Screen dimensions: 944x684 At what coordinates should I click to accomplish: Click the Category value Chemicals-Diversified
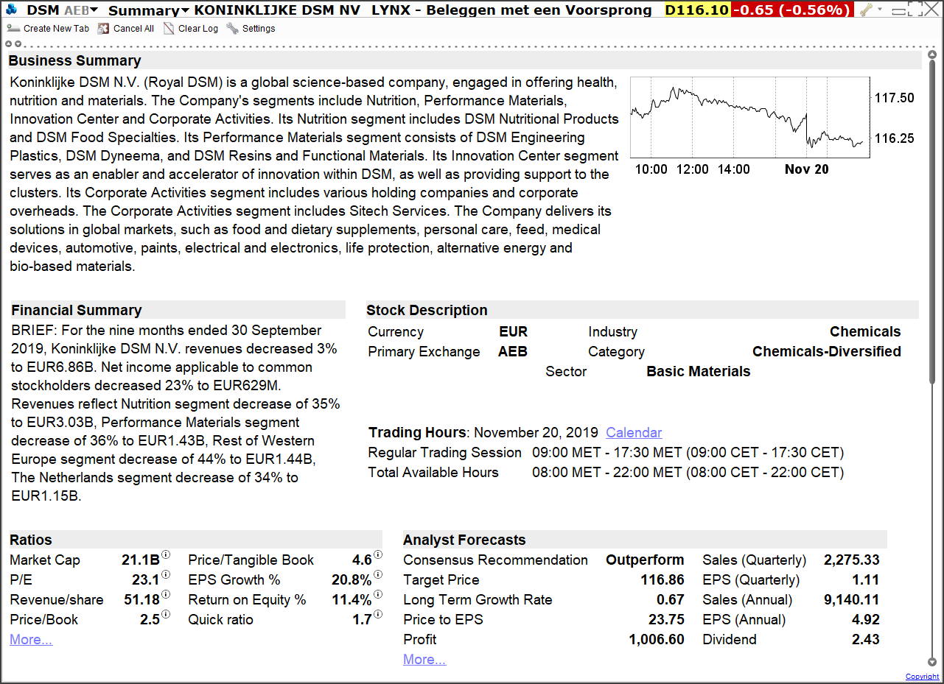coord(827,351)
